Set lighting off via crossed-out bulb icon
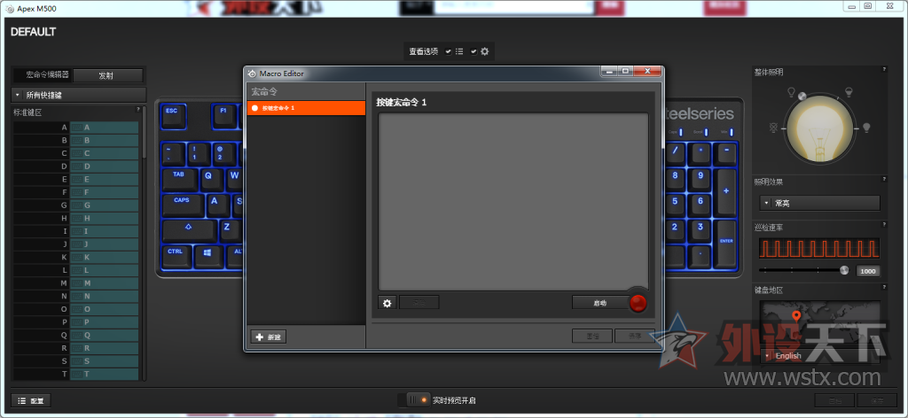This screenshot has height=418, width=908. tap(773, 128)
